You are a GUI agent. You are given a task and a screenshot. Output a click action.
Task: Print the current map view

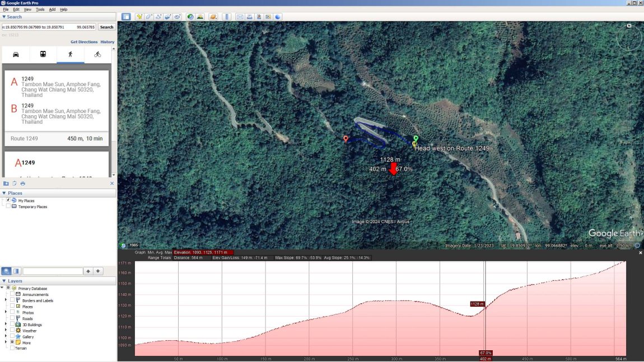tap(249, 17)
